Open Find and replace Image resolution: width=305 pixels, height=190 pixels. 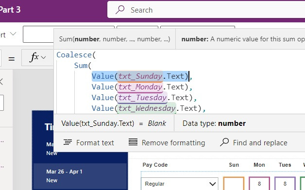254,142
